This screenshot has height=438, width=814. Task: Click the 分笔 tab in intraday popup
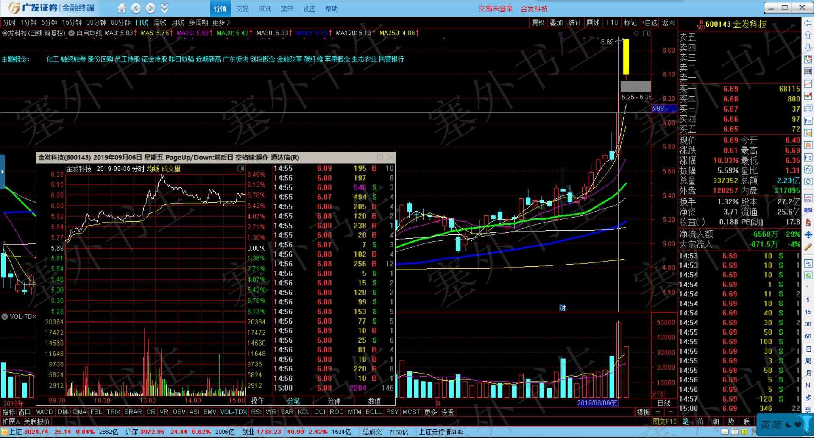[293, 401]
